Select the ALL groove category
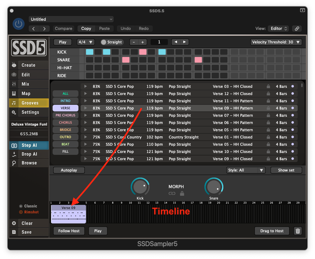Screen dimensions: 315x259 pos(66,93)
